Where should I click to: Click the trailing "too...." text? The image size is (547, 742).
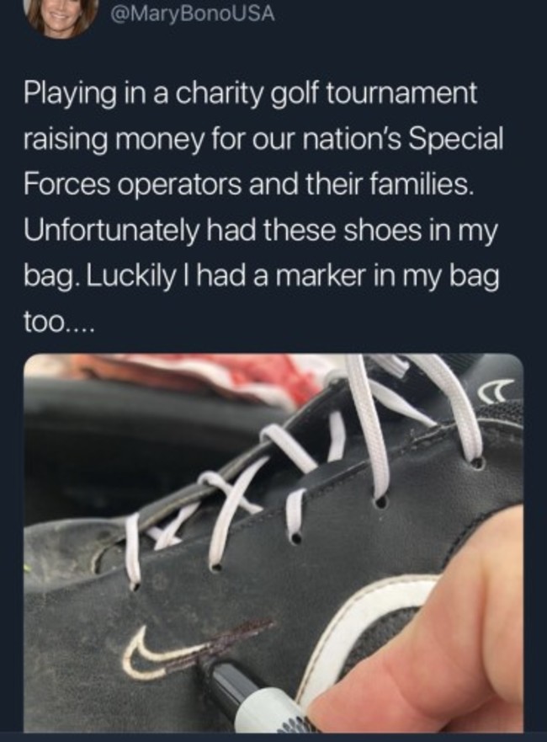coord(60,325)
